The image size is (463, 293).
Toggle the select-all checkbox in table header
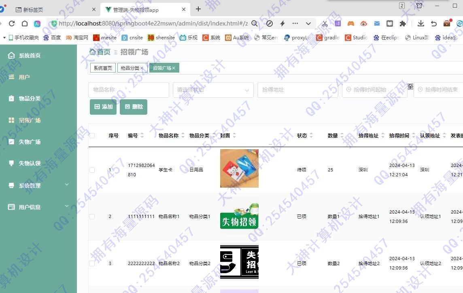click(92, 136)
